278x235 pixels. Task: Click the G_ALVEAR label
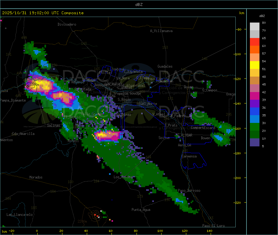(x=185, y=135)
